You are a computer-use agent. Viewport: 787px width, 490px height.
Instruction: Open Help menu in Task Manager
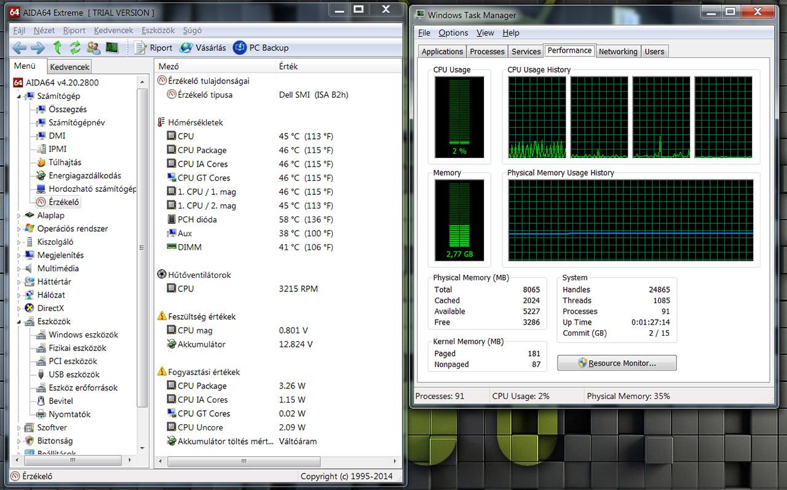[x=510, y=33]
